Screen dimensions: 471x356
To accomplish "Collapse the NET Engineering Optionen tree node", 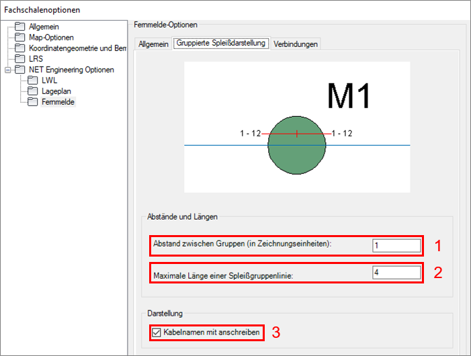I will coord(7,70).
